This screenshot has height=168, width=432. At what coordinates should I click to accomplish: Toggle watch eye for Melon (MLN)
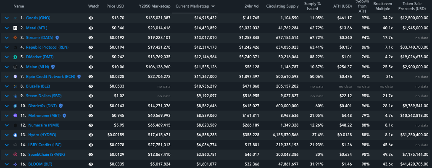click(x=91, y=67)
